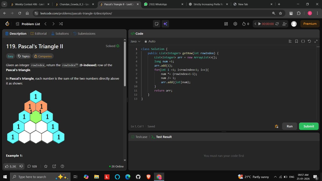Open the Chrome three-dot menu
The height and width of the screenshot is (181, 322).
318,13
